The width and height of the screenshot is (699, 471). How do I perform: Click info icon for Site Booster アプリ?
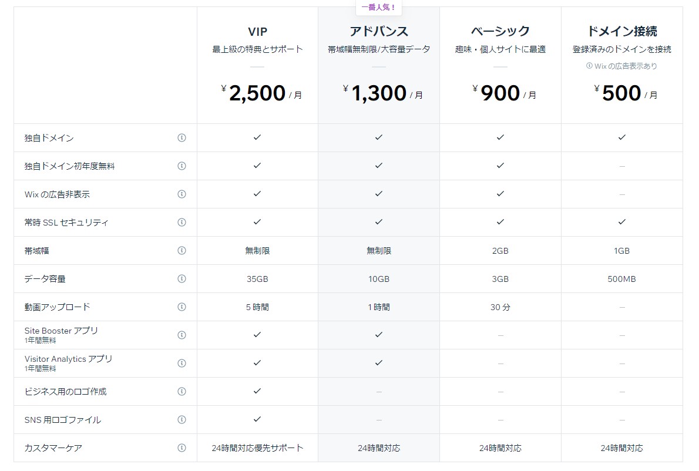click(x=182, y=335)
